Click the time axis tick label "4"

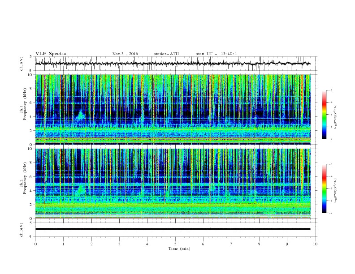(147, 244)
